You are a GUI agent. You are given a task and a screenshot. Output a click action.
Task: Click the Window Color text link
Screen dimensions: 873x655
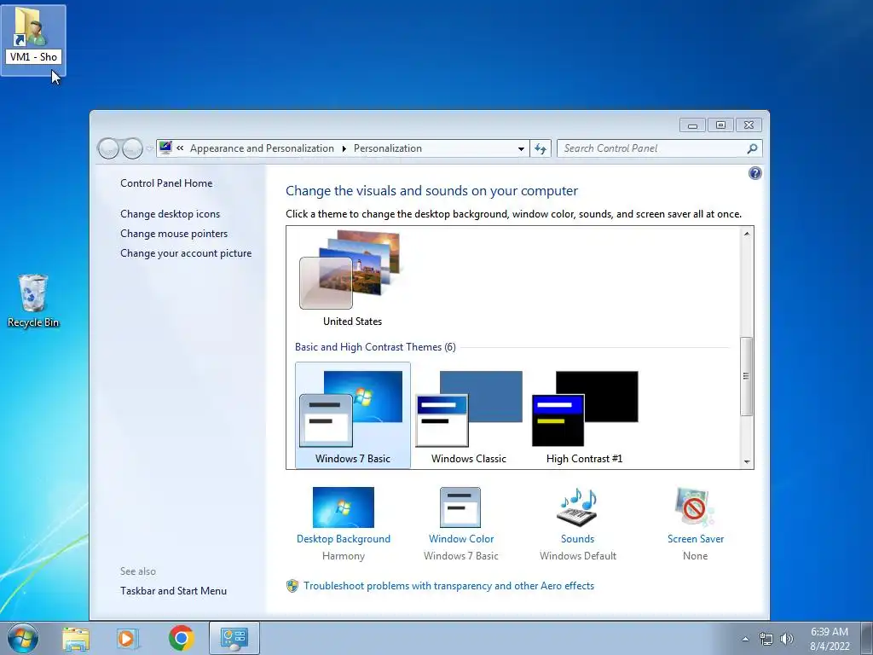[461, 539]
